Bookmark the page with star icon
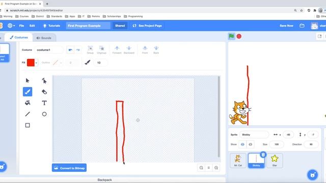The height and width of the screenshot is (183, 326). coord(301,10)
